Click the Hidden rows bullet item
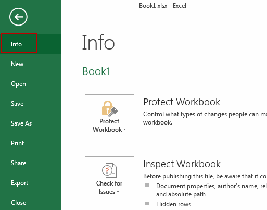The width and height of the screenshot is (267, 210). pos(173,204)
